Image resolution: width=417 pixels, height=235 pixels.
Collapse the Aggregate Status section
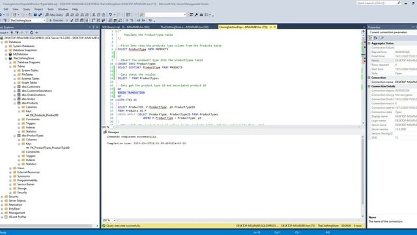[369, 43]
